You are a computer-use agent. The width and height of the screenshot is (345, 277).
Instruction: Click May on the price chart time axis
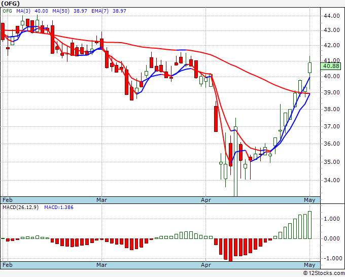click(x=309, y=200)
